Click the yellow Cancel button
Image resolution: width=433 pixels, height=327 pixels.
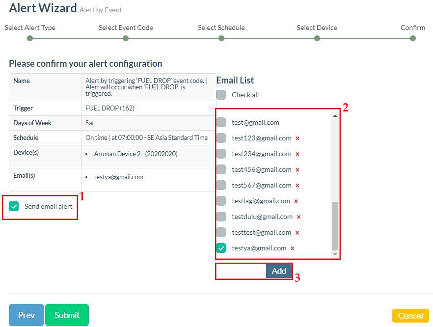(x=410, y=316)
